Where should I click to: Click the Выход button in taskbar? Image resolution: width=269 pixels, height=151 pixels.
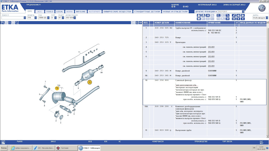point(4,148)
